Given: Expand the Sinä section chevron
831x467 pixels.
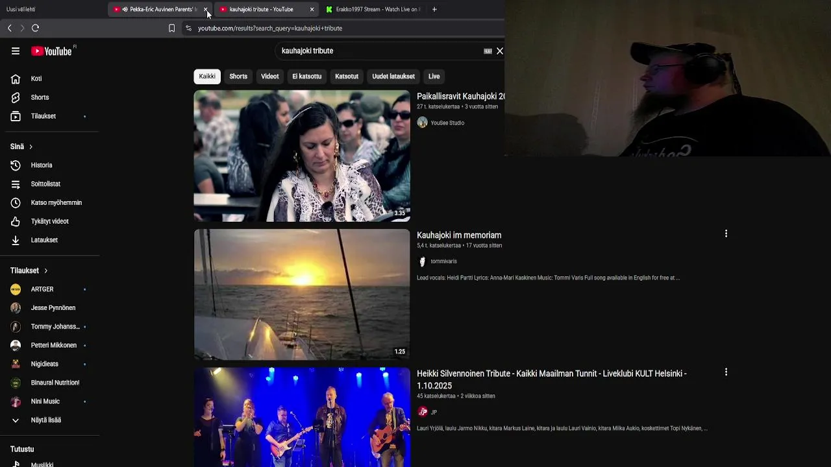Looking at the screenshot, I should click(31, 147).
